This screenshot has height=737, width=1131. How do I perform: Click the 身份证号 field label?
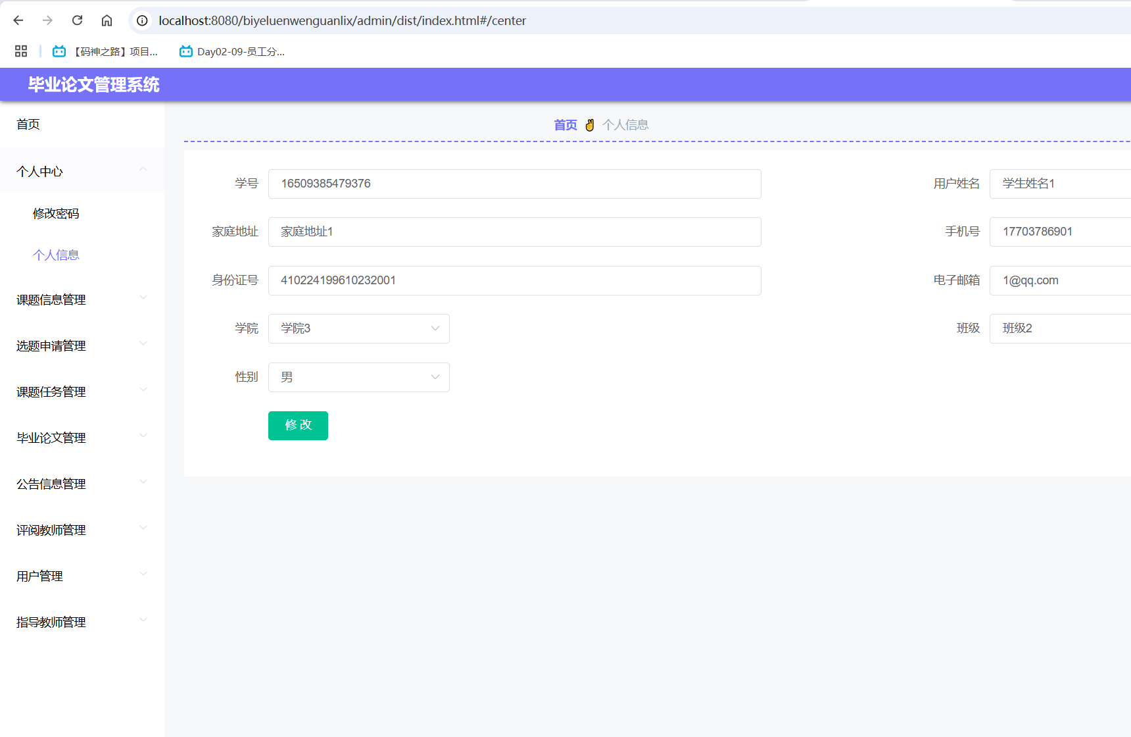pyautogui.click(x=235, y=280)
